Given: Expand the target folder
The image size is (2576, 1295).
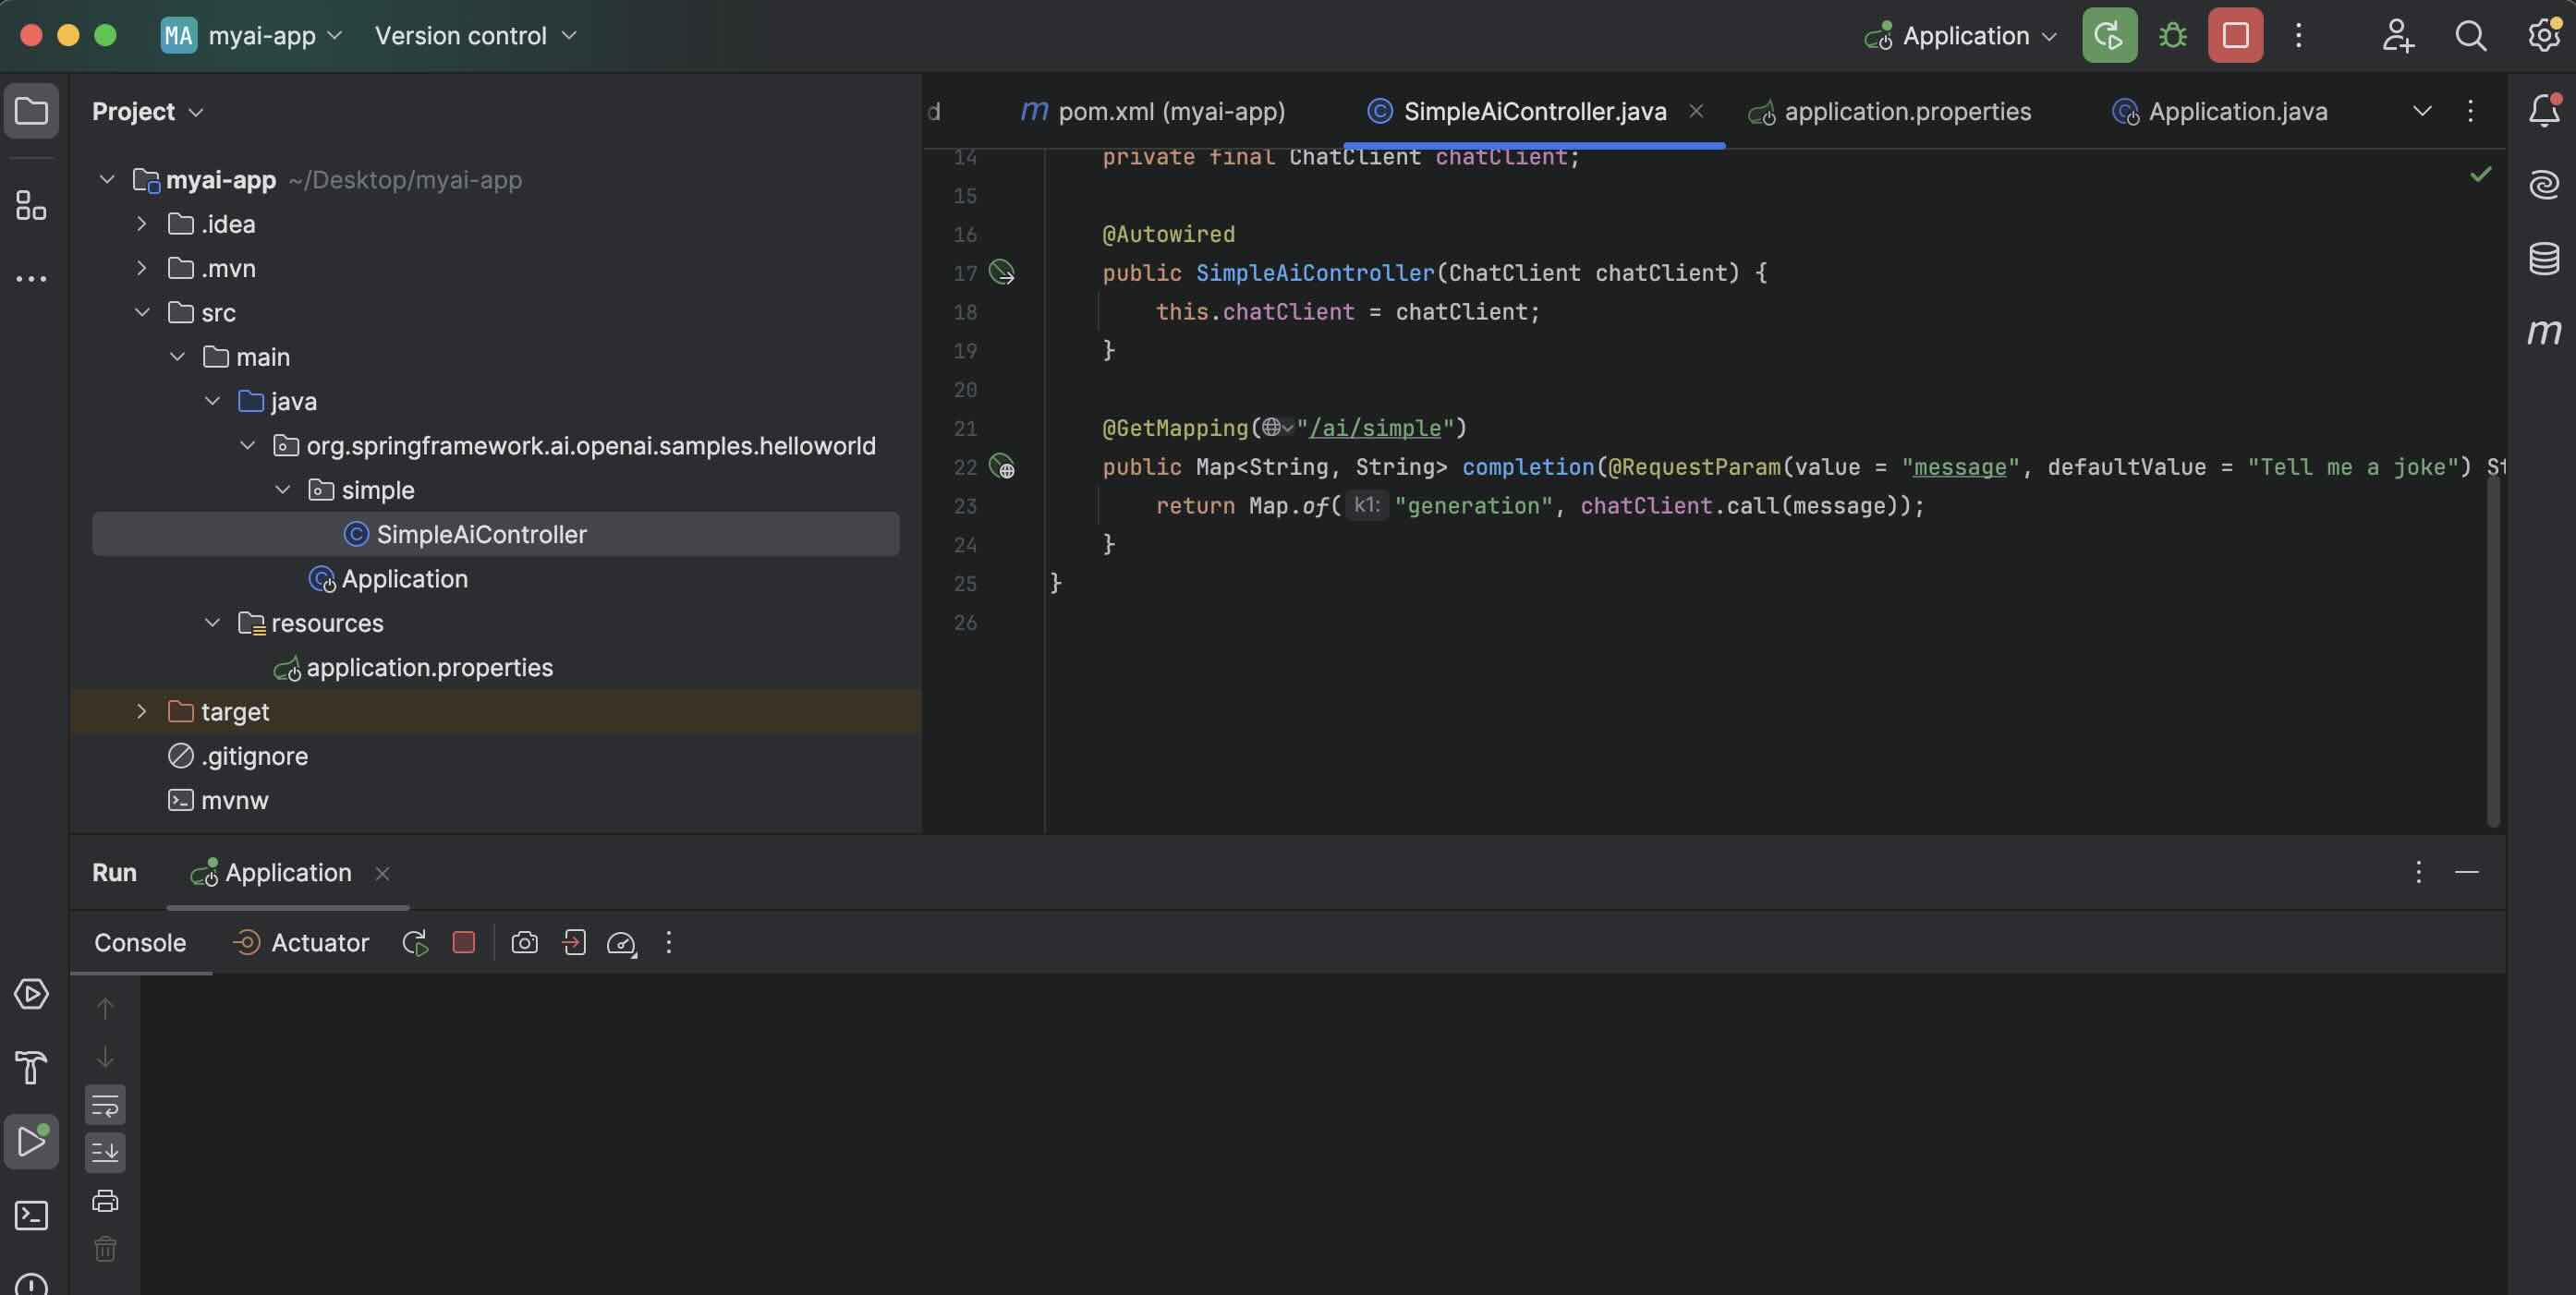Looking at the screenshot, I should [x=141, y=712].
